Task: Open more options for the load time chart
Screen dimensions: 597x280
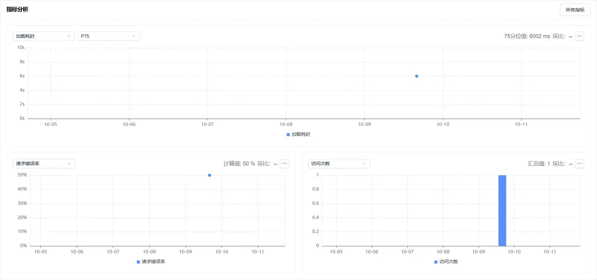Action: point(580,36)
